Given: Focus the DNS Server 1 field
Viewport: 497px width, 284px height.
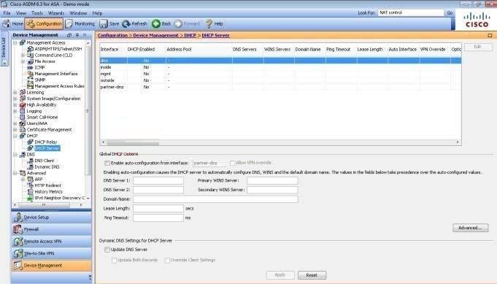Looking at the screenshot, I should [x=158, y=180].
